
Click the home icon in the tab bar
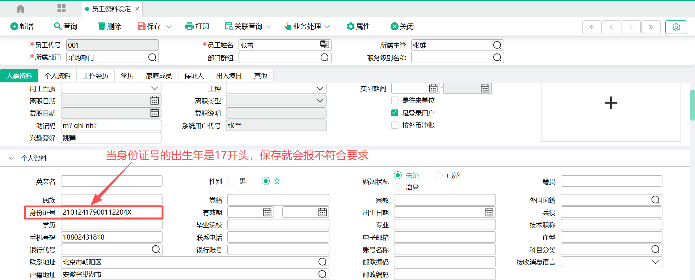click(x=21, y=9)
